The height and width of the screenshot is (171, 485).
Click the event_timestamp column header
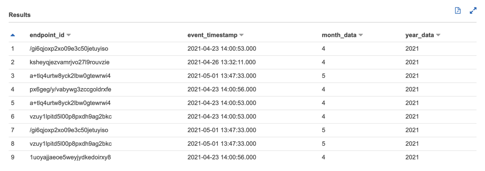tap(212, 35)
